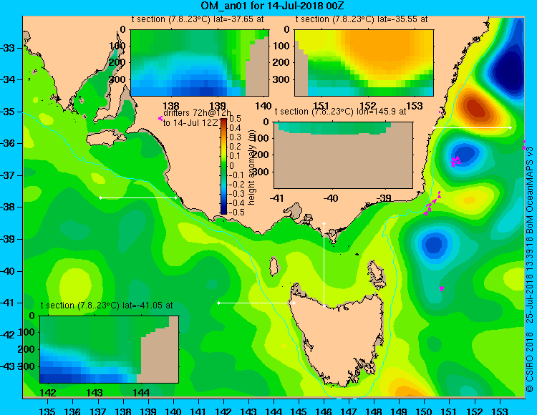
Task: Select the positive 0.5 color bar label
Action: point(235,119)
